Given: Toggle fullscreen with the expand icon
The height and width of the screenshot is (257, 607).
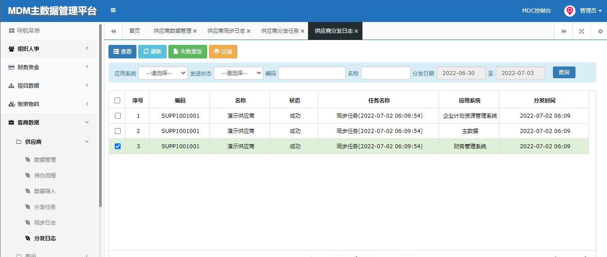Looking at the screenshot, I should click(581, 31).
